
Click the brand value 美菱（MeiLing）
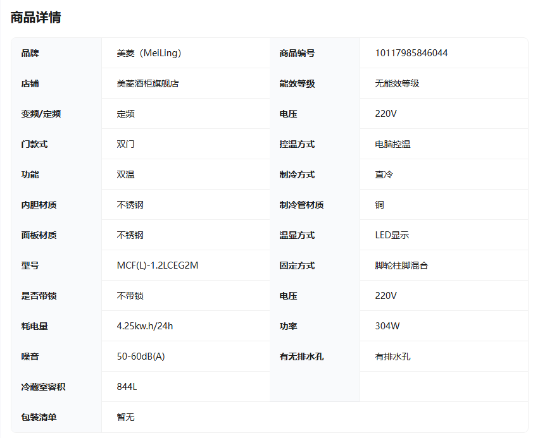[149, 53]
